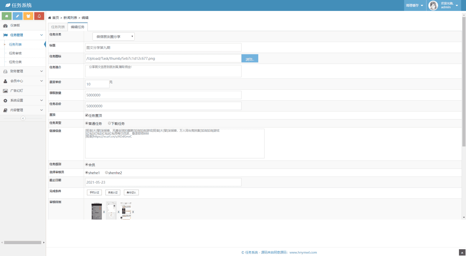Screen dimensions: 466x256
Task: Collapse the sidebar with the double-arrow icon
Action: (x=23, y=118)
